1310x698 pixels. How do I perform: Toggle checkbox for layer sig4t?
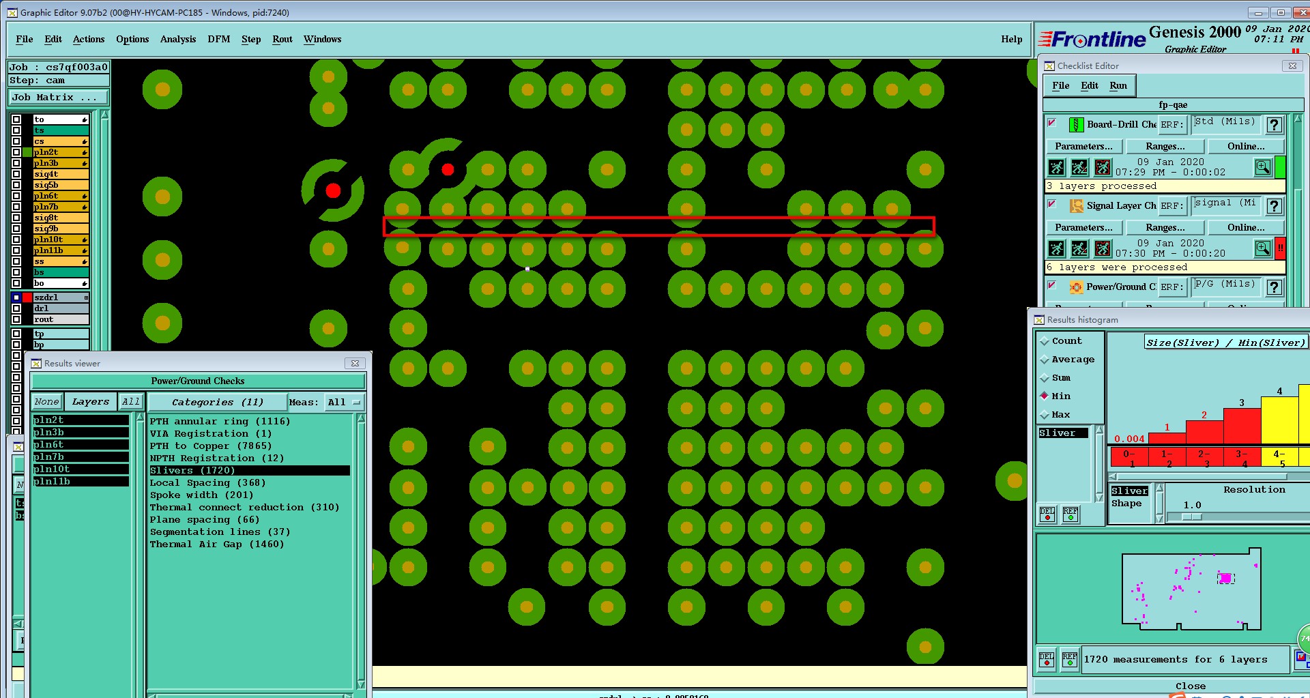[16, 174]
